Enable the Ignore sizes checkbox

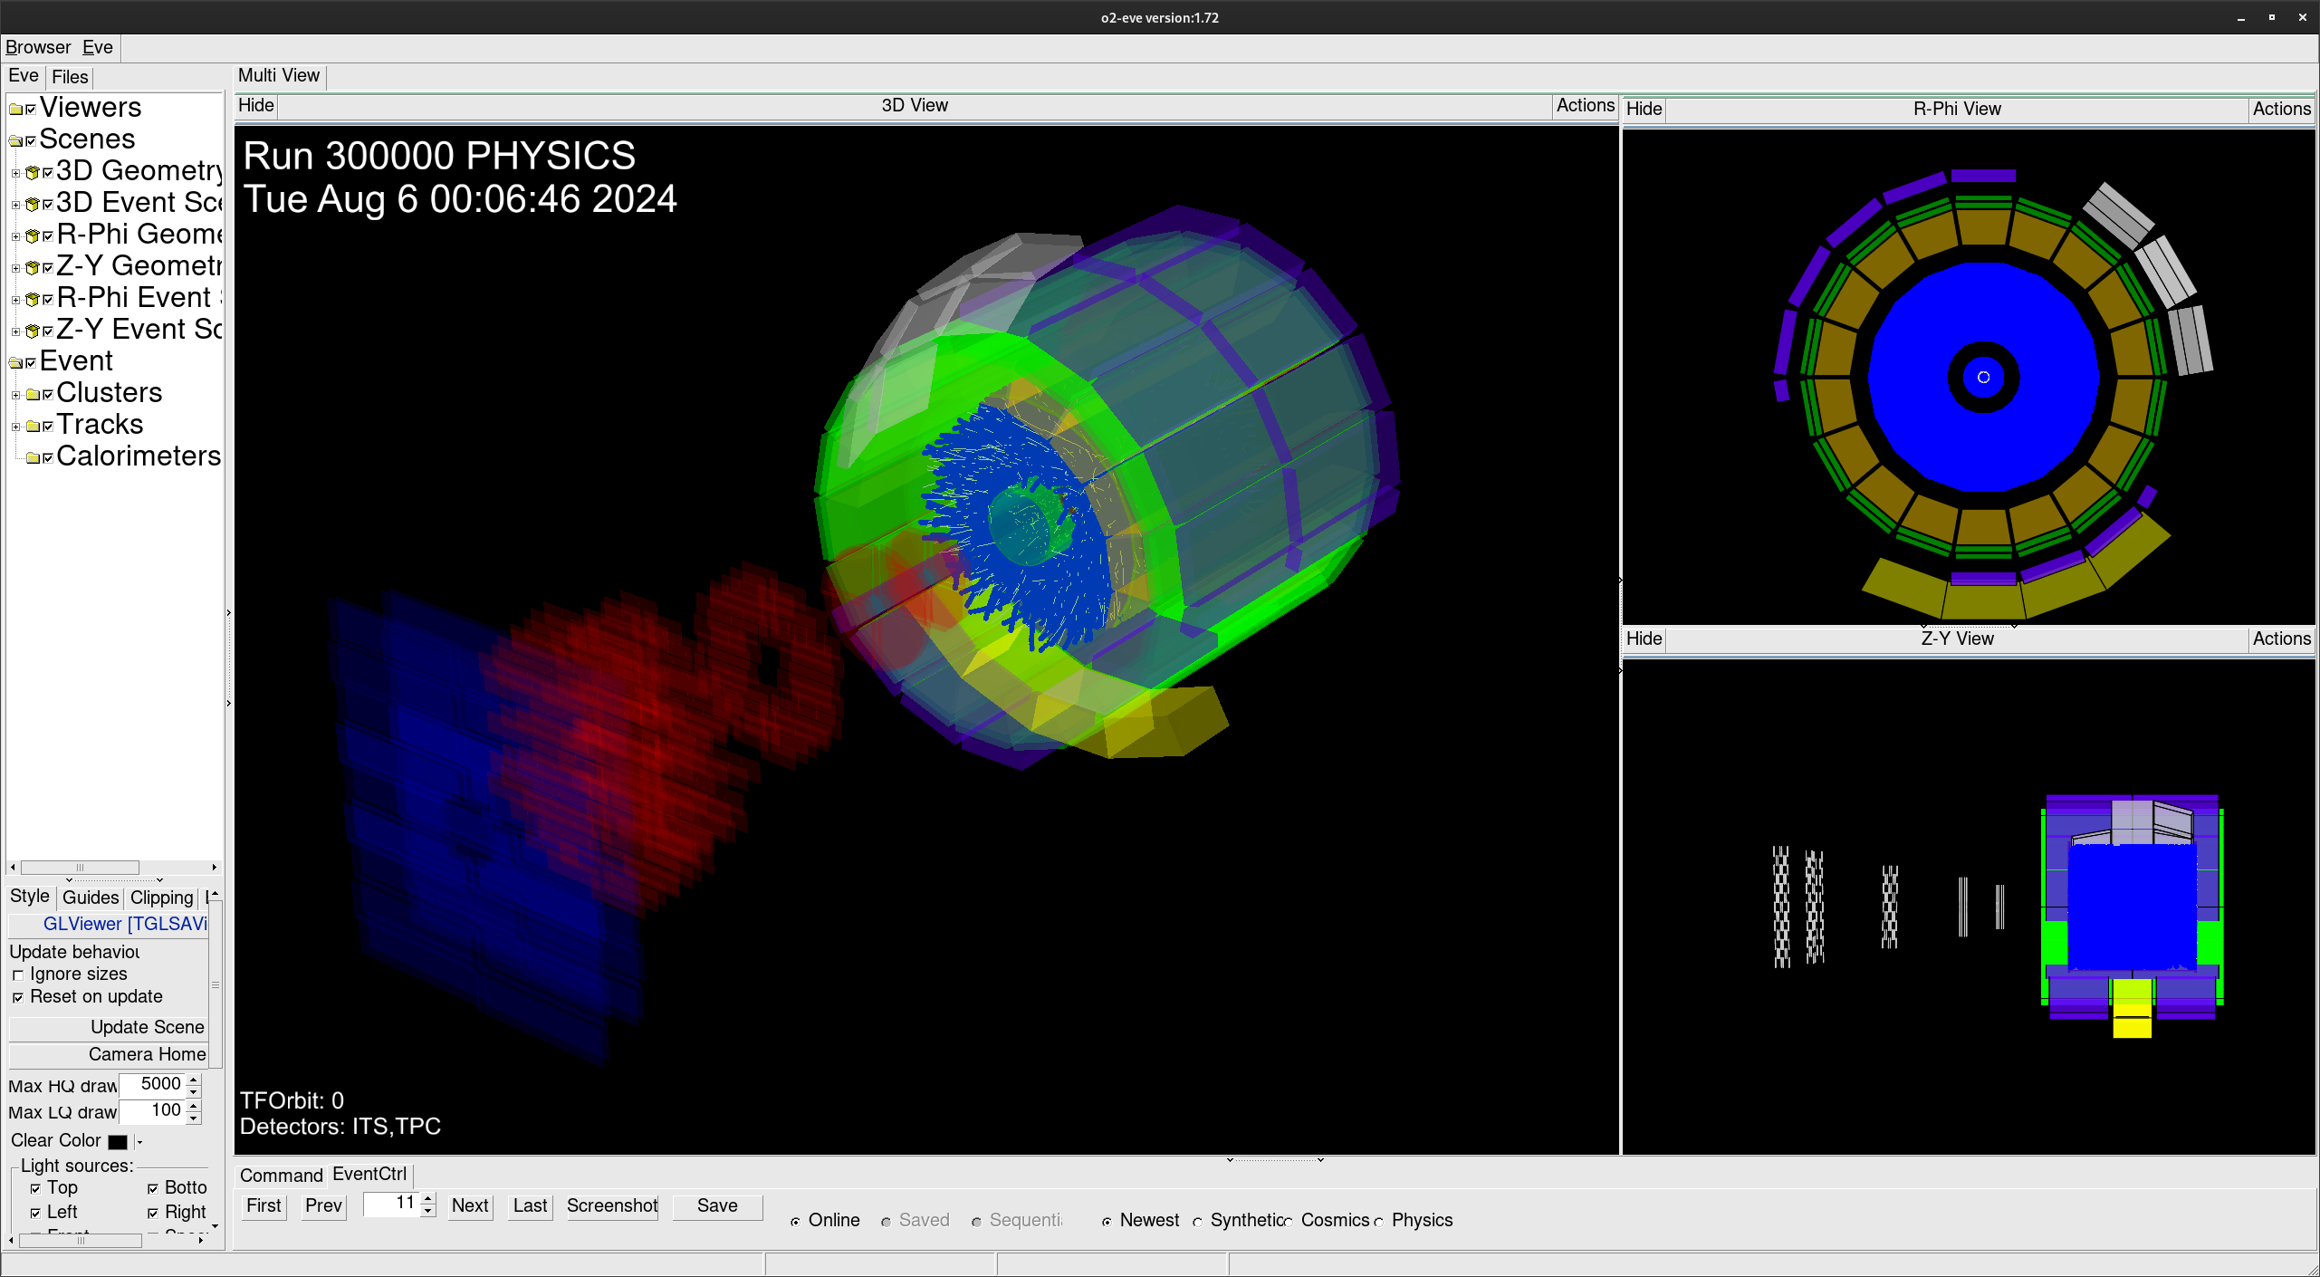18,975
